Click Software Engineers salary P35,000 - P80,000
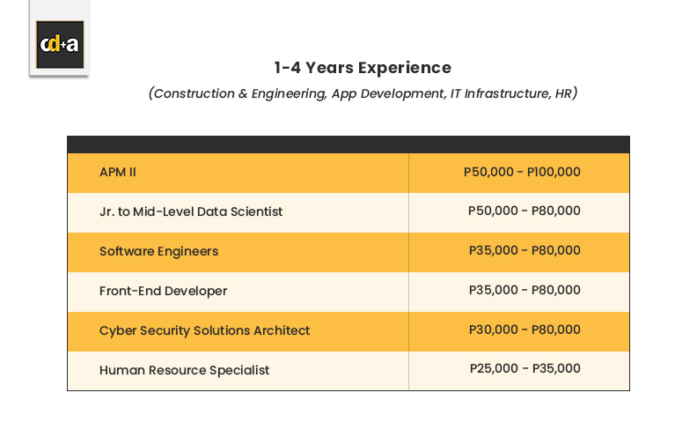This screenshot has height=437, width=697. point(524,251)
